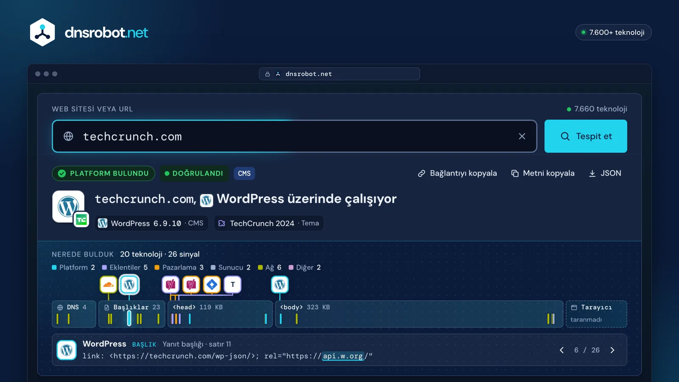Go to the next signal
The width and height of the screenshot is (679, 382).
pyautogui.click(x=612, y=350)
